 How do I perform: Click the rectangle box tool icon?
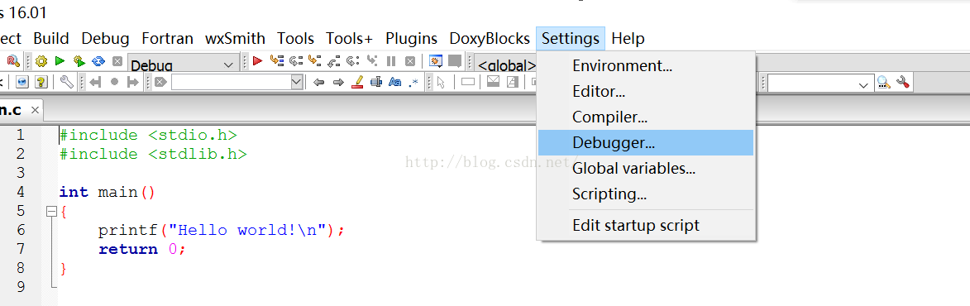(468, 82)
